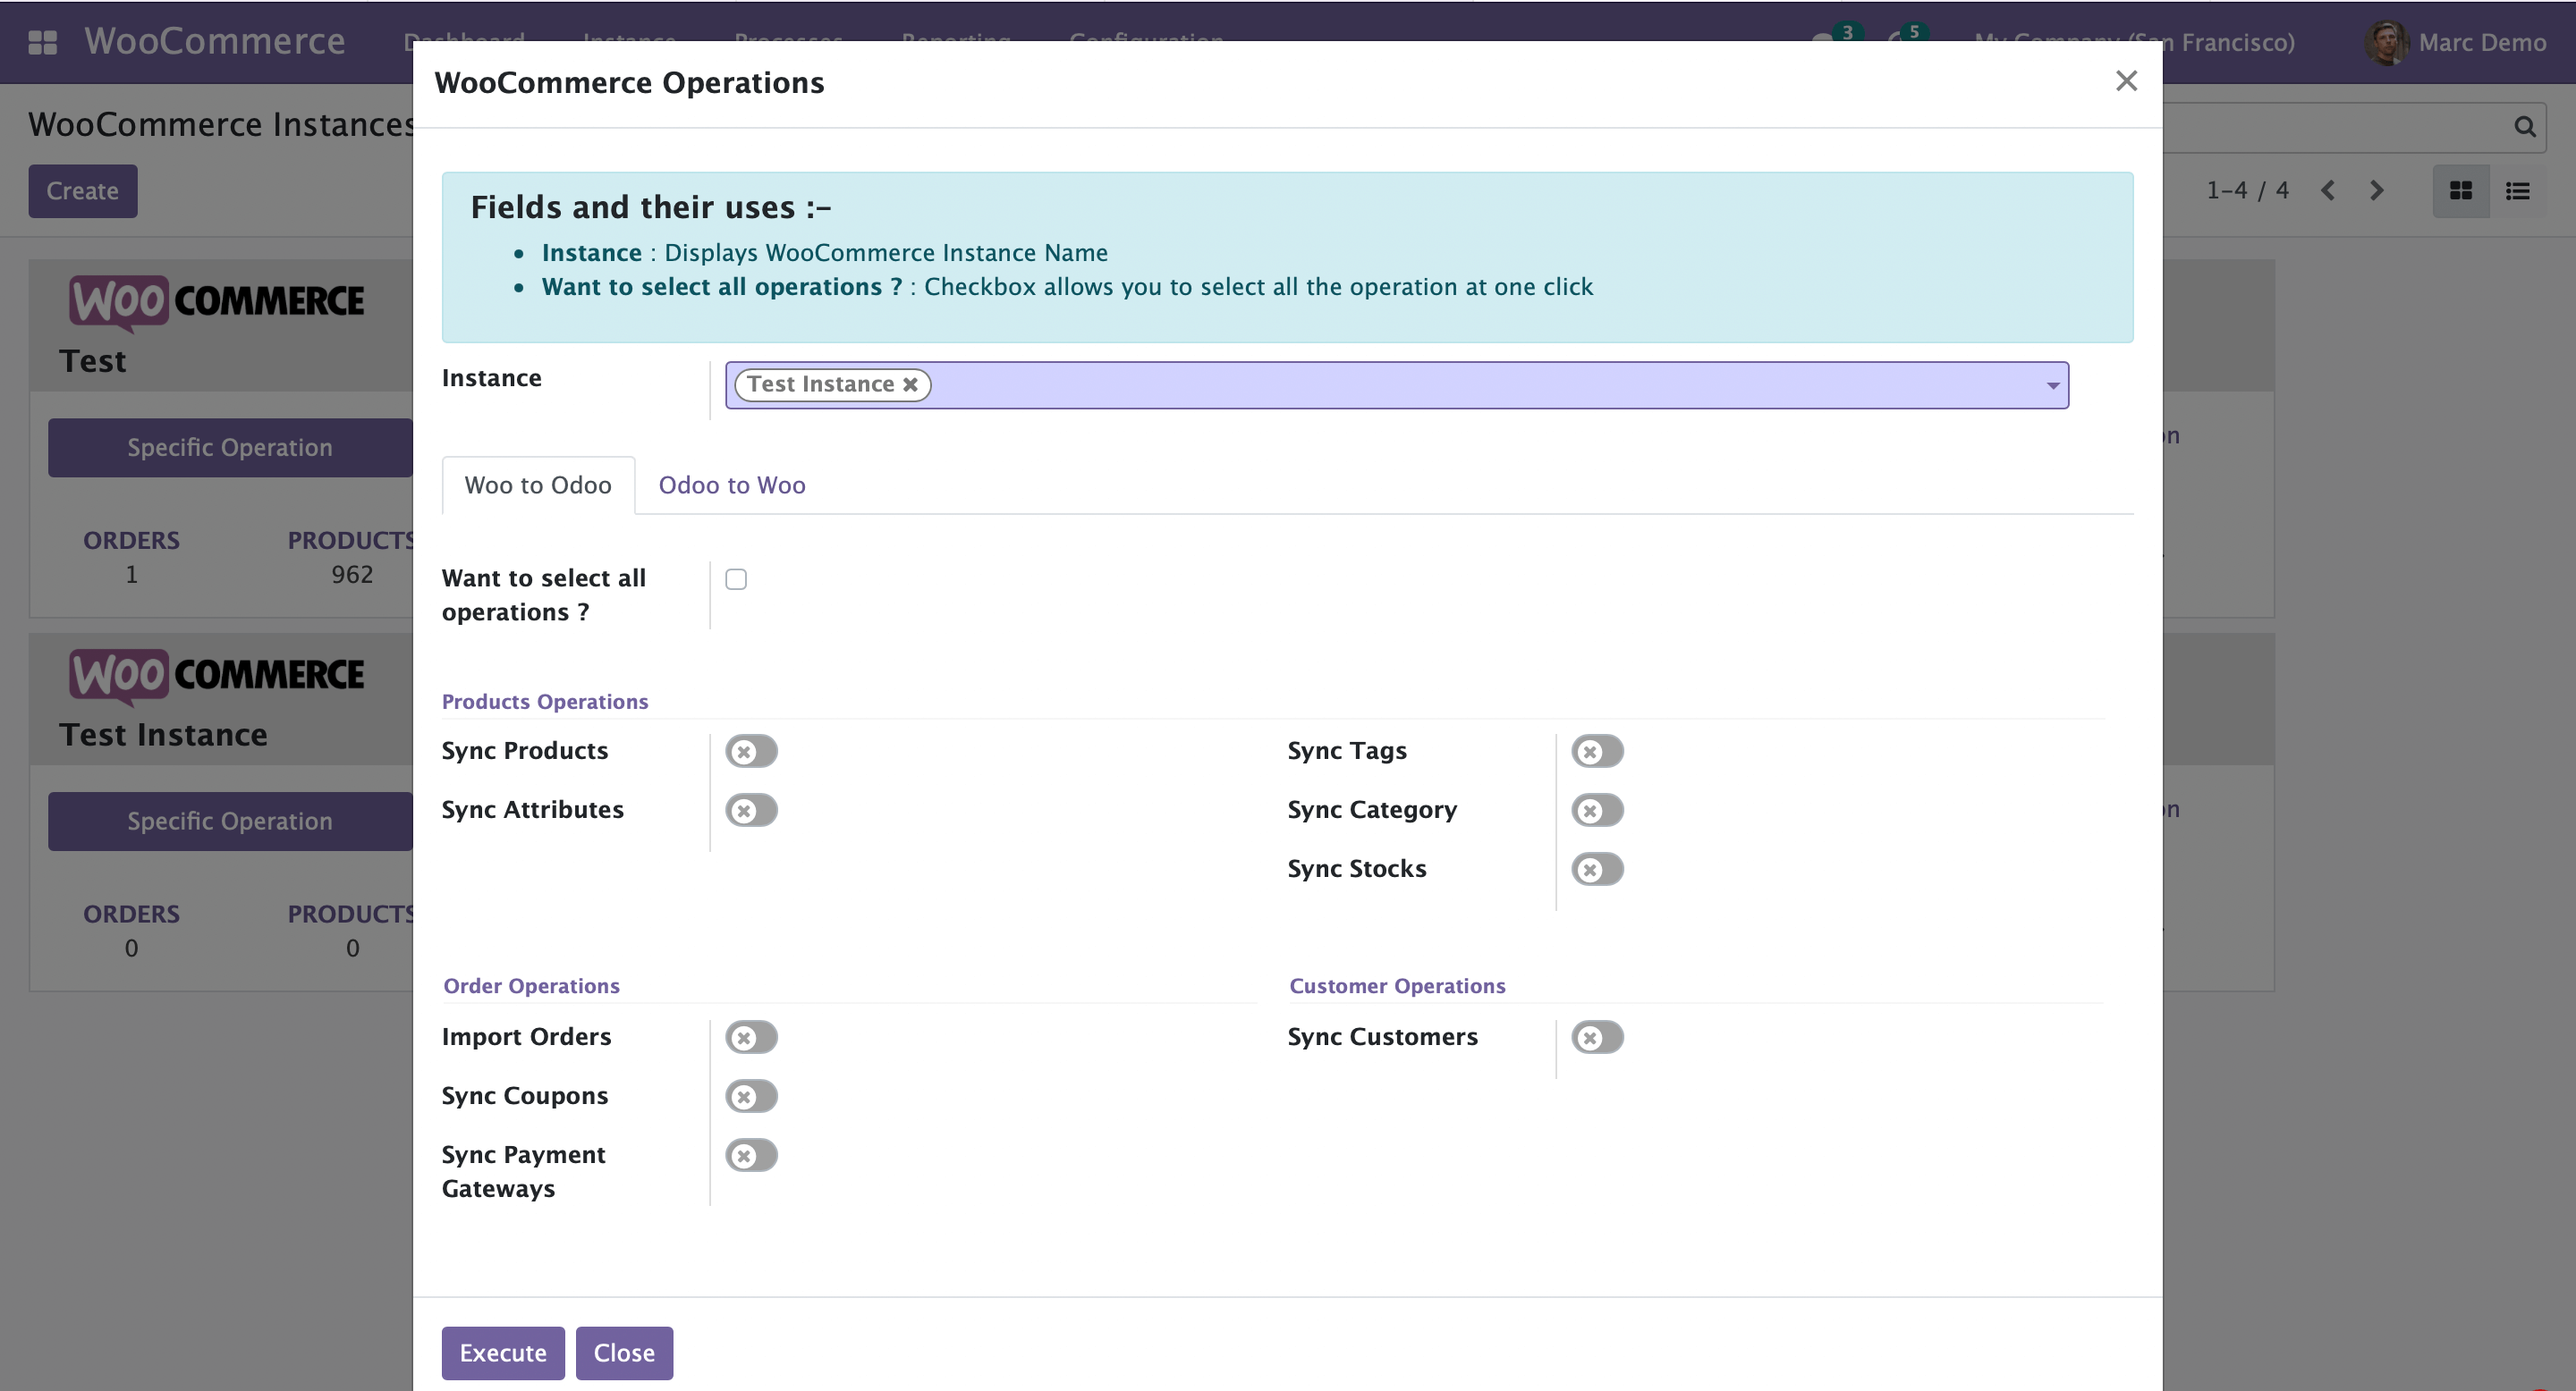Go to next page of records
The height and width of the screenshot is (1391, 2576).
pos(2376,191)
